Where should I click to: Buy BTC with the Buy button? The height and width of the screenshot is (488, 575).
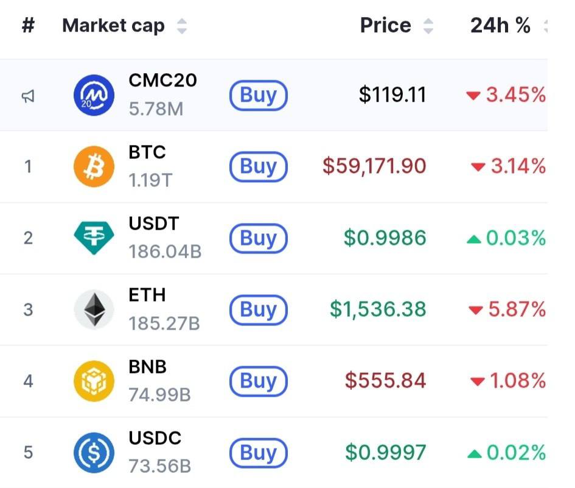pos(259,167)
